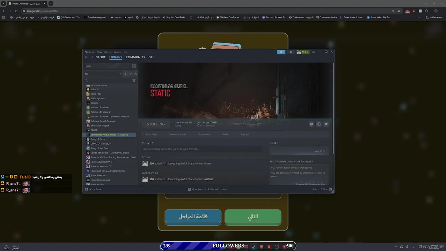Click the green التالي button
This screenshot has width=446, height=251.
point(253,217)
